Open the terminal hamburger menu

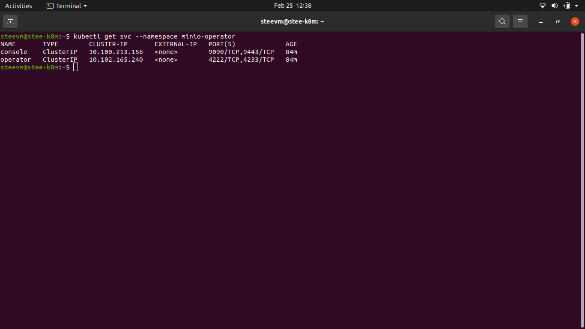[x=520, y=21]
